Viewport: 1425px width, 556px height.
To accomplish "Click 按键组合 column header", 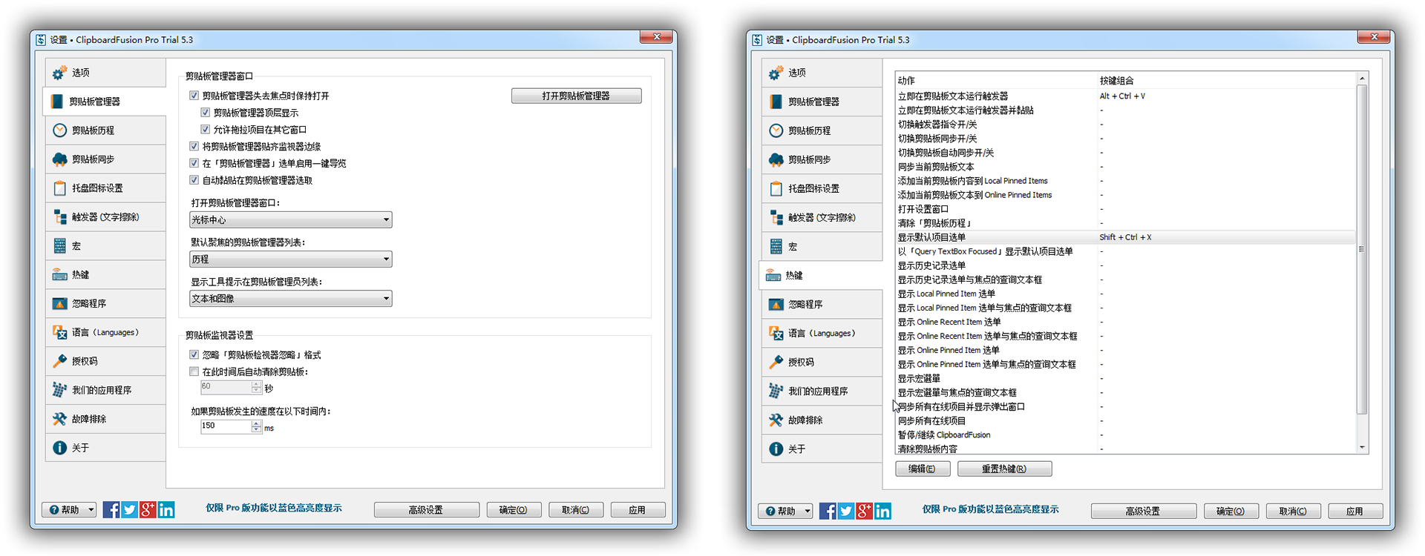I will tap(1226, 80).
